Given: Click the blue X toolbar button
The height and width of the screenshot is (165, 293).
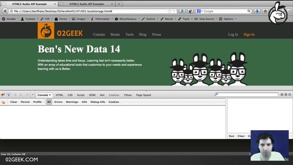Looking at the screenshot, I should [x=182, y=11].
